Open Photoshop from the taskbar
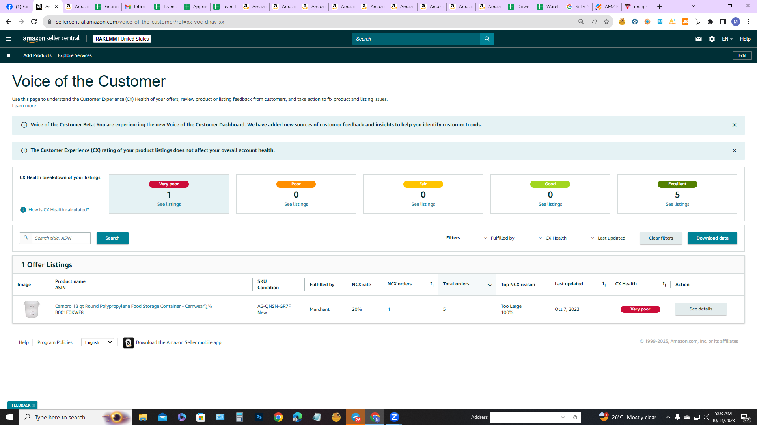 click(x=259, y=417)
